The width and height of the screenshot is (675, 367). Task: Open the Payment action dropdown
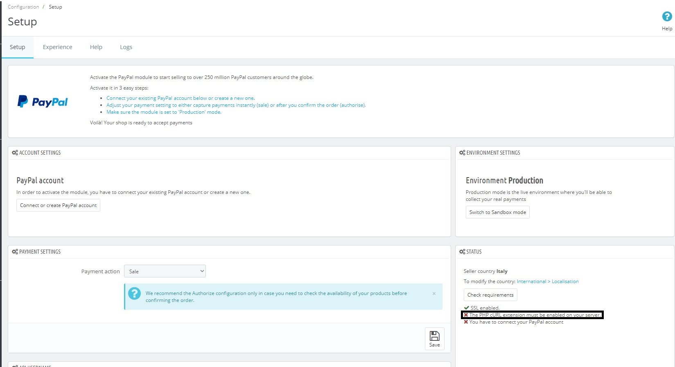coord(165,271)
